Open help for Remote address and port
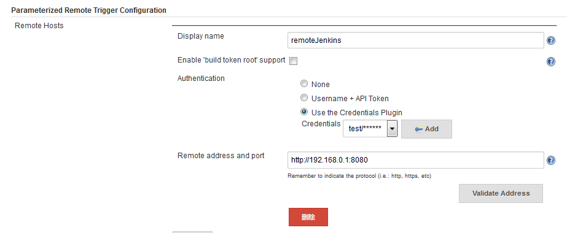Image resolution: width=567 pixels, height=233 pixels. pos(551,160)
